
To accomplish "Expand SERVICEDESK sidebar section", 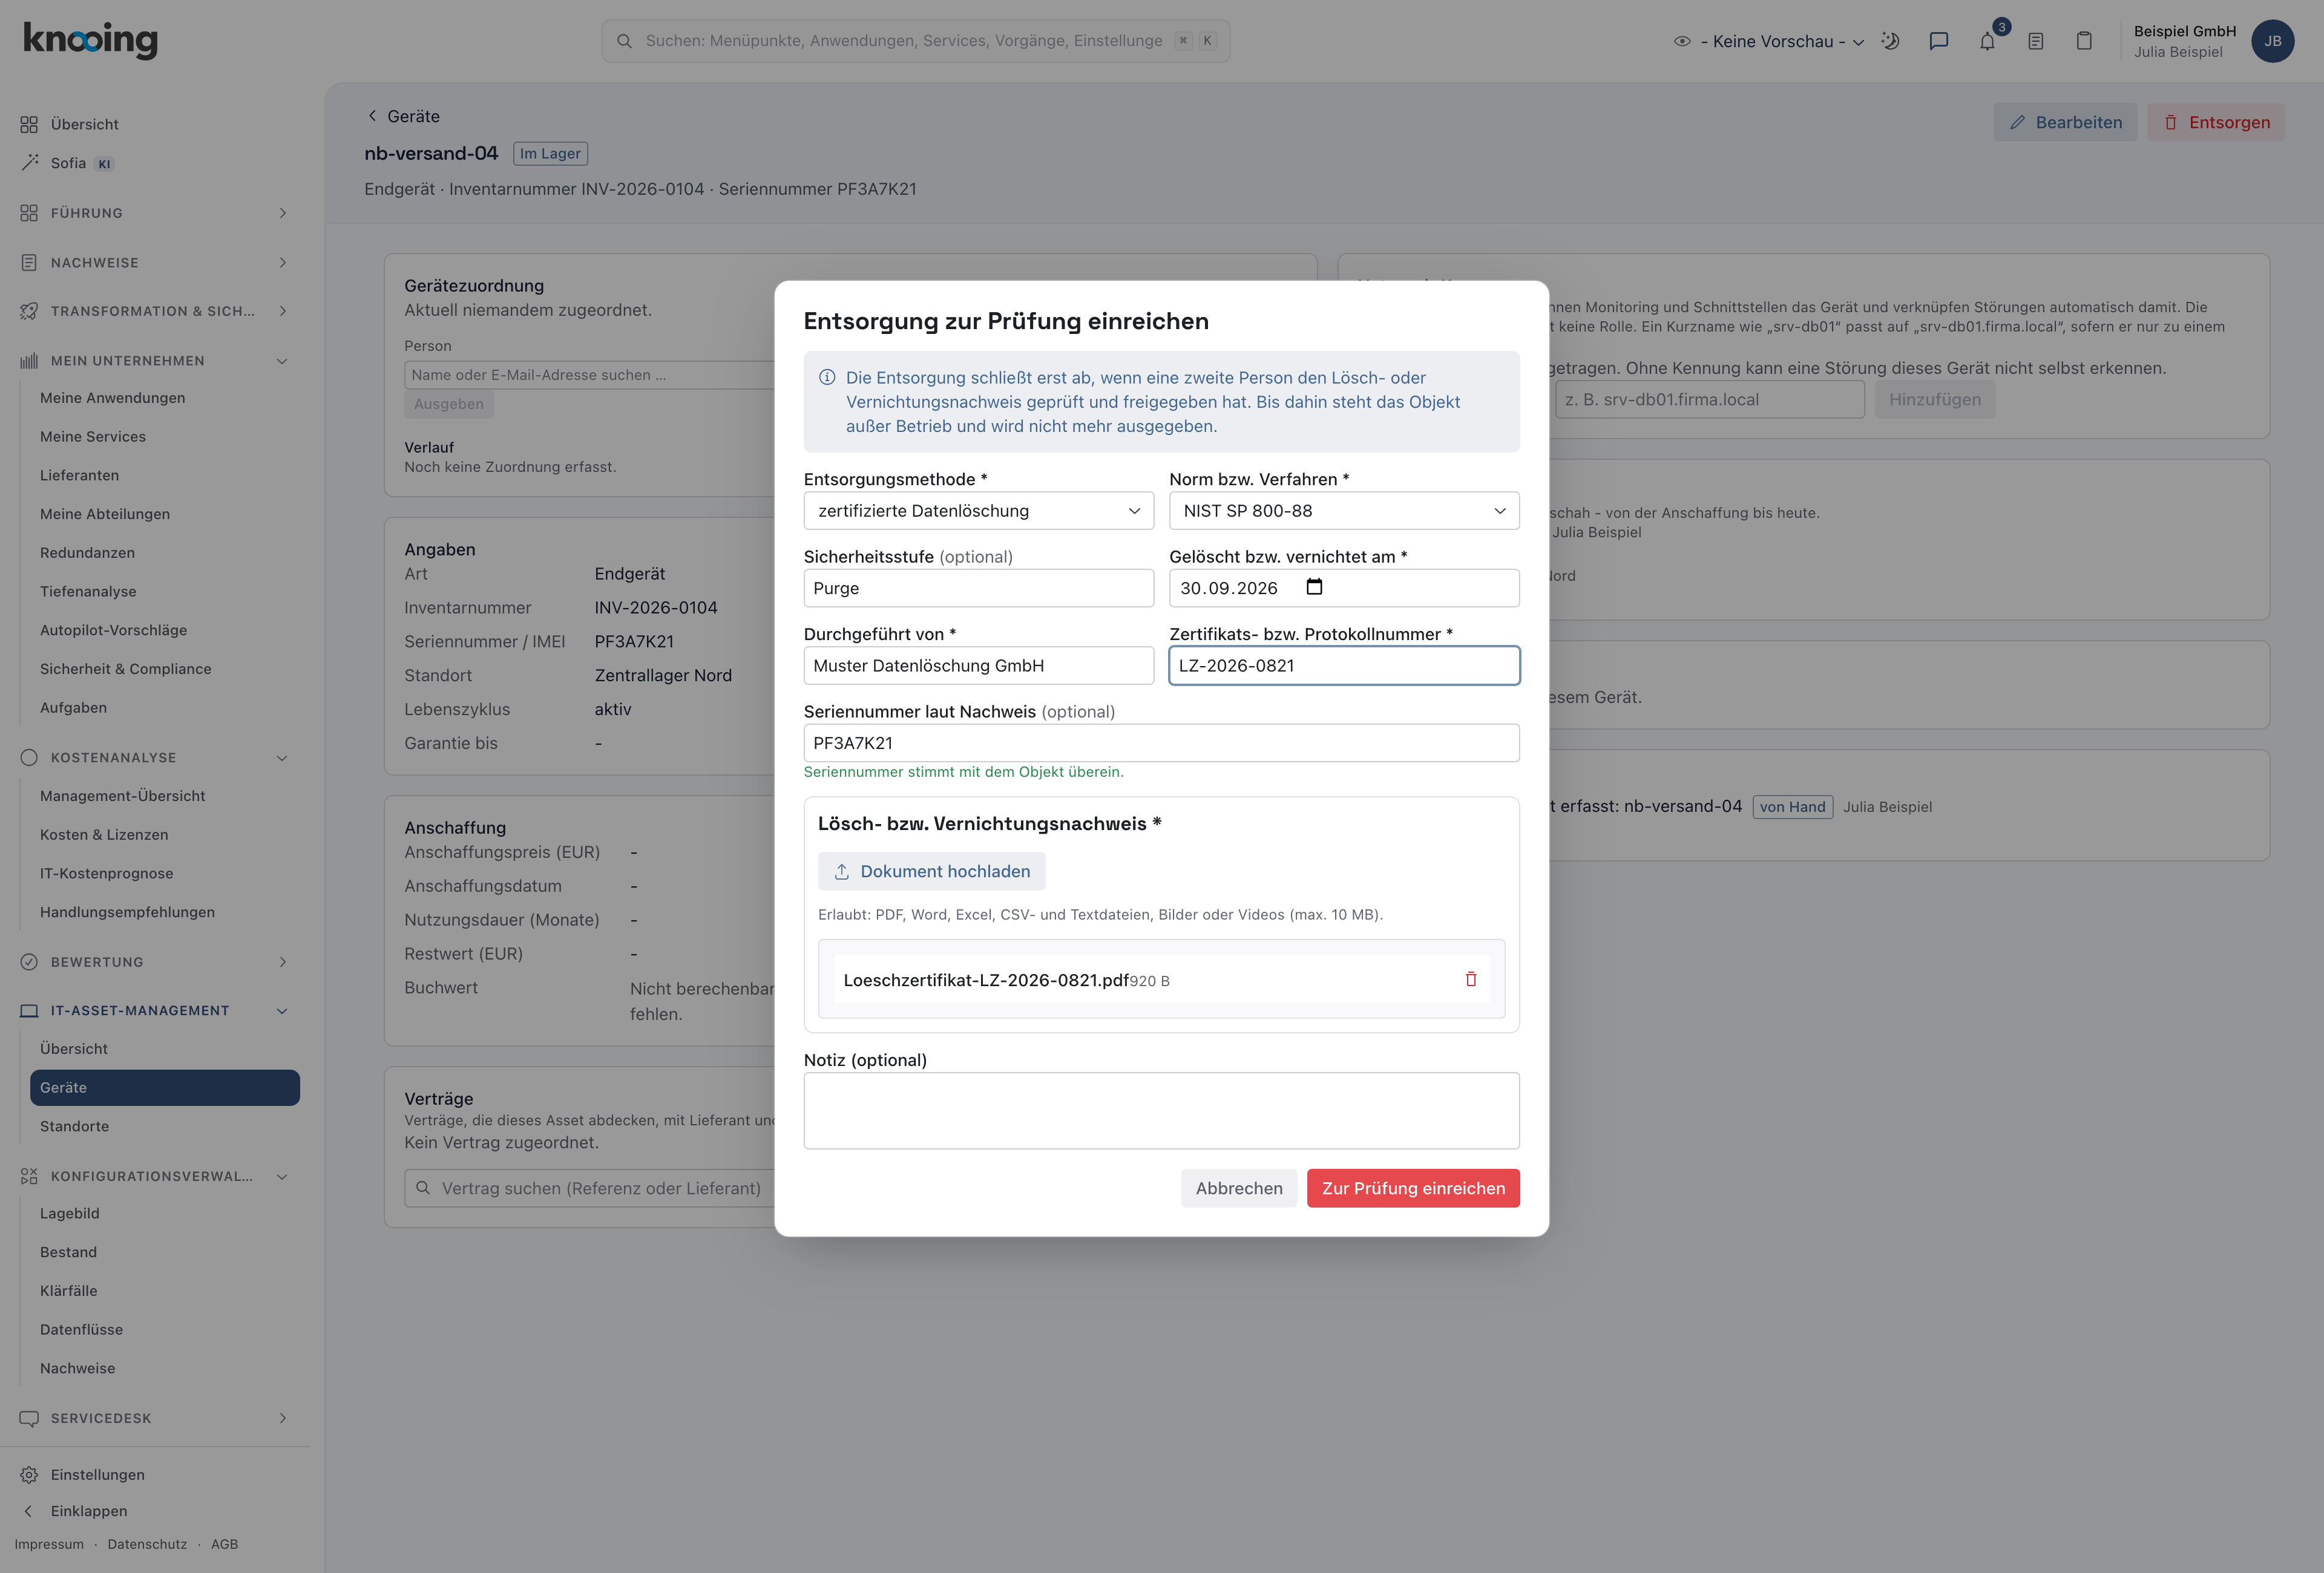I will (x=155, y=1417).
